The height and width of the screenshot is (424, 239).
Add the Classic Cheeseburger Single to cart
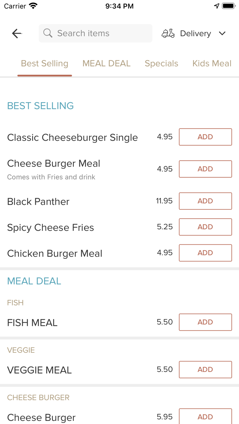205,137
